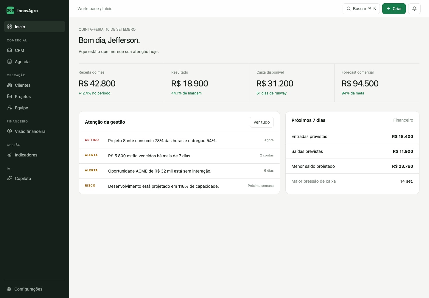Click Ver tudo in Atenção da gestão
Image resolution: width=429 pixels, height=298 pixels.
point(262,122)
